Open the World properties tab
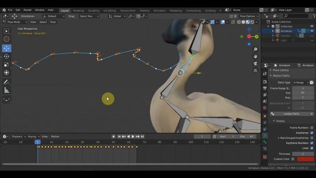 (x=265, y=108)
